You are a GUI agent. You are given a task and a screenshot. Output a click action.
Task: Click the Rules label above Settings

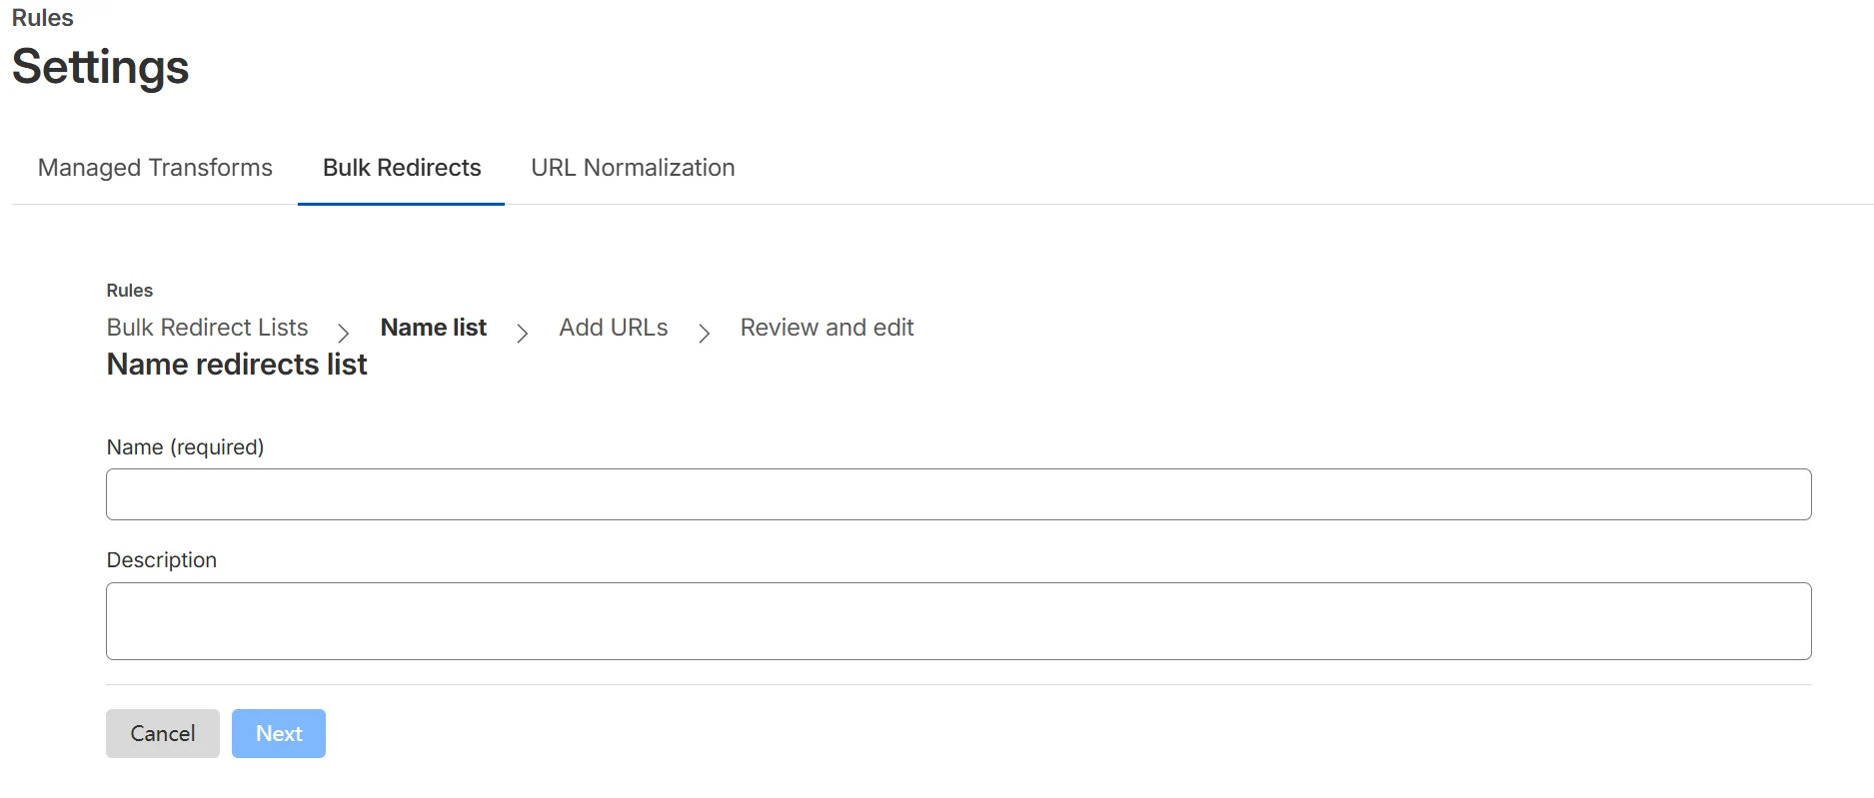tap(43, 18)
